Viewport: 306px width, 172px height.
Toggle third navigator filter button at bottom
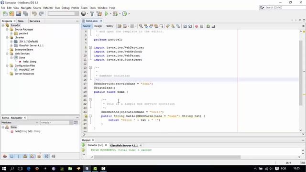(x=19, y=156)
